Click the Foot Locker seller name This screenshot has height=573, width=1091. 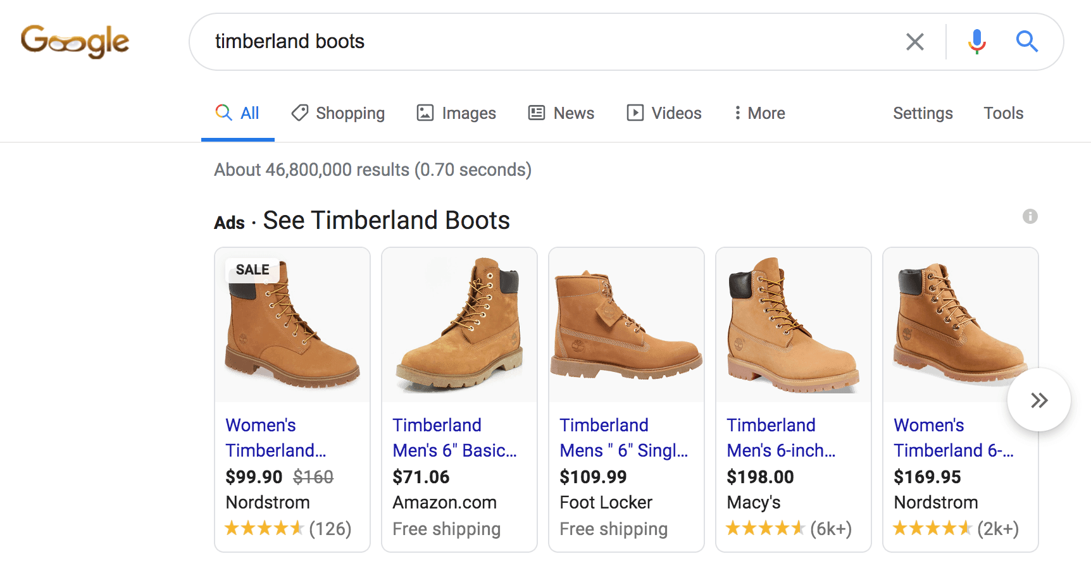(606, 503)
